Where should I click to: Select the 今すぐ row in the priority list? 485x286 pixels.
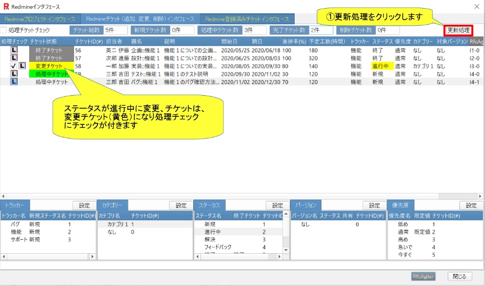(435, 254)
